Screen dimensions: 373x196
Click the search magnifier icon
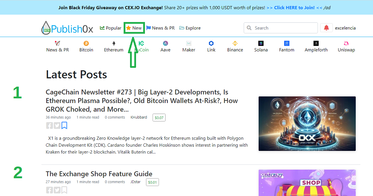click(x=249, y=28)
